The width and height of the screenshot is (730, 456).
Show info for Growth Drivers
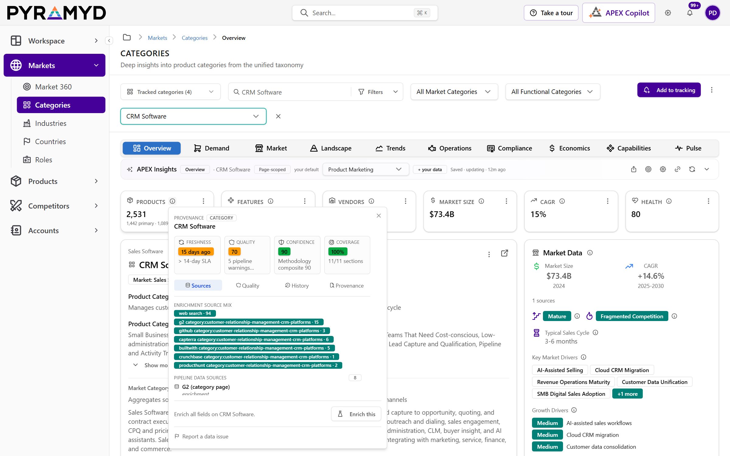574,410
